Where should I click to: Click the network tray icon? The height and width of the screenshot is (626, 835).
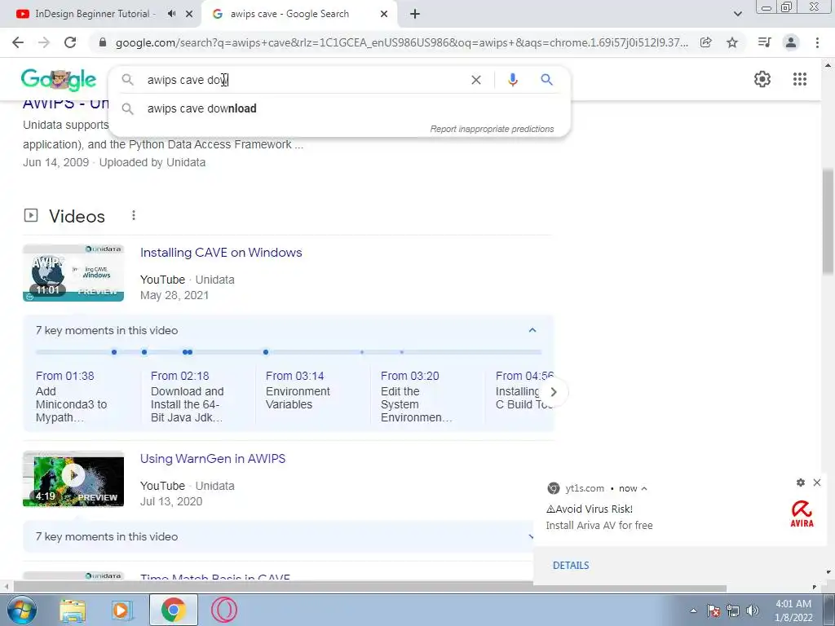(x=733, y=611)
